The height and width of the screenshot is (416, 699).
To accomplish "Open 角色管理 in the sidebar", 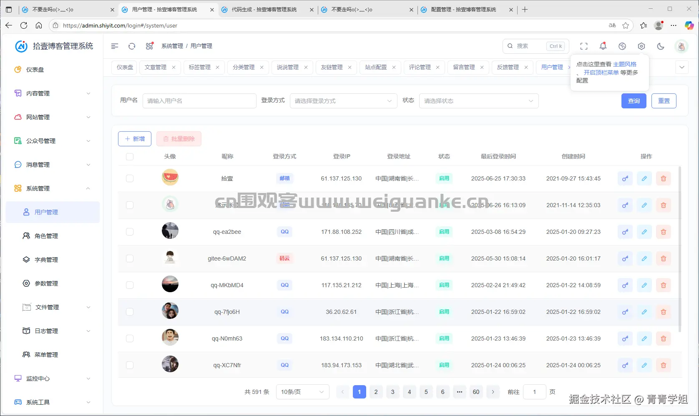I will point(53,236).
